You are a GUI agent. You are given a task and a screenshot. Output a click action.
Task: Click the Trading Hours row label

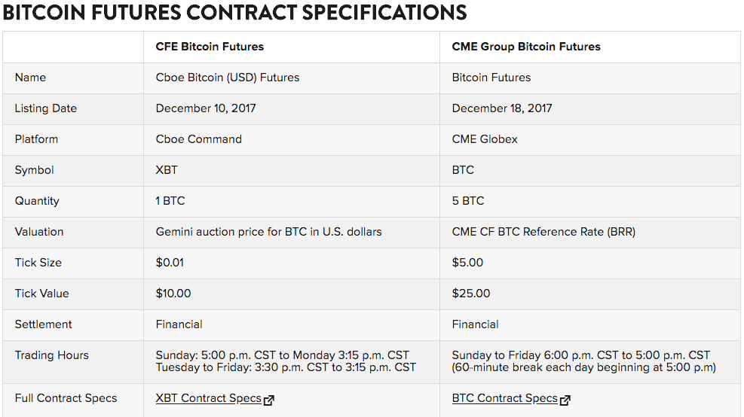click(x=51, y=355)
